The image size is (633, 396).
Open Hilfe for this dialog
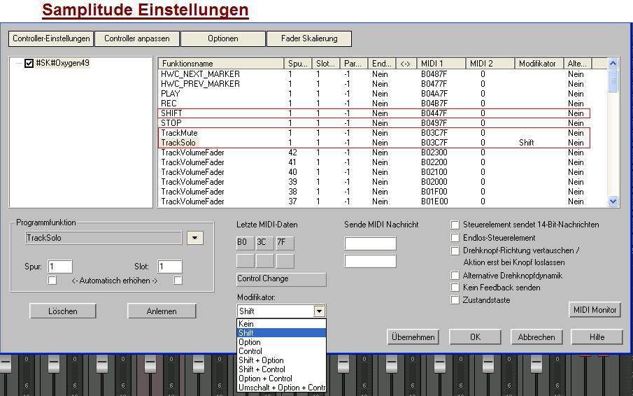pos(597,337)
